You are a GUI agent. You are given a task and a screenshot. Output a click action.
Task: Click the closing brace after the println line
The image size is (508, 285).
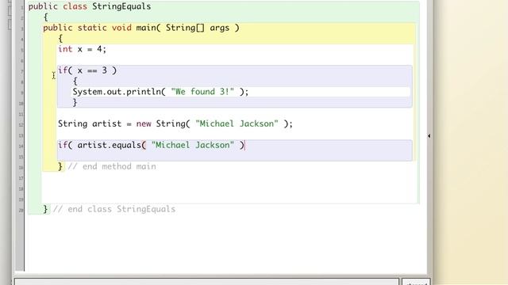tap(75, 103)
